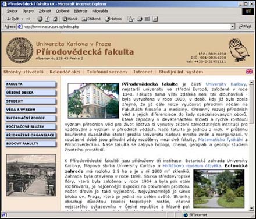Click the refresh page icon

(48, 19)
